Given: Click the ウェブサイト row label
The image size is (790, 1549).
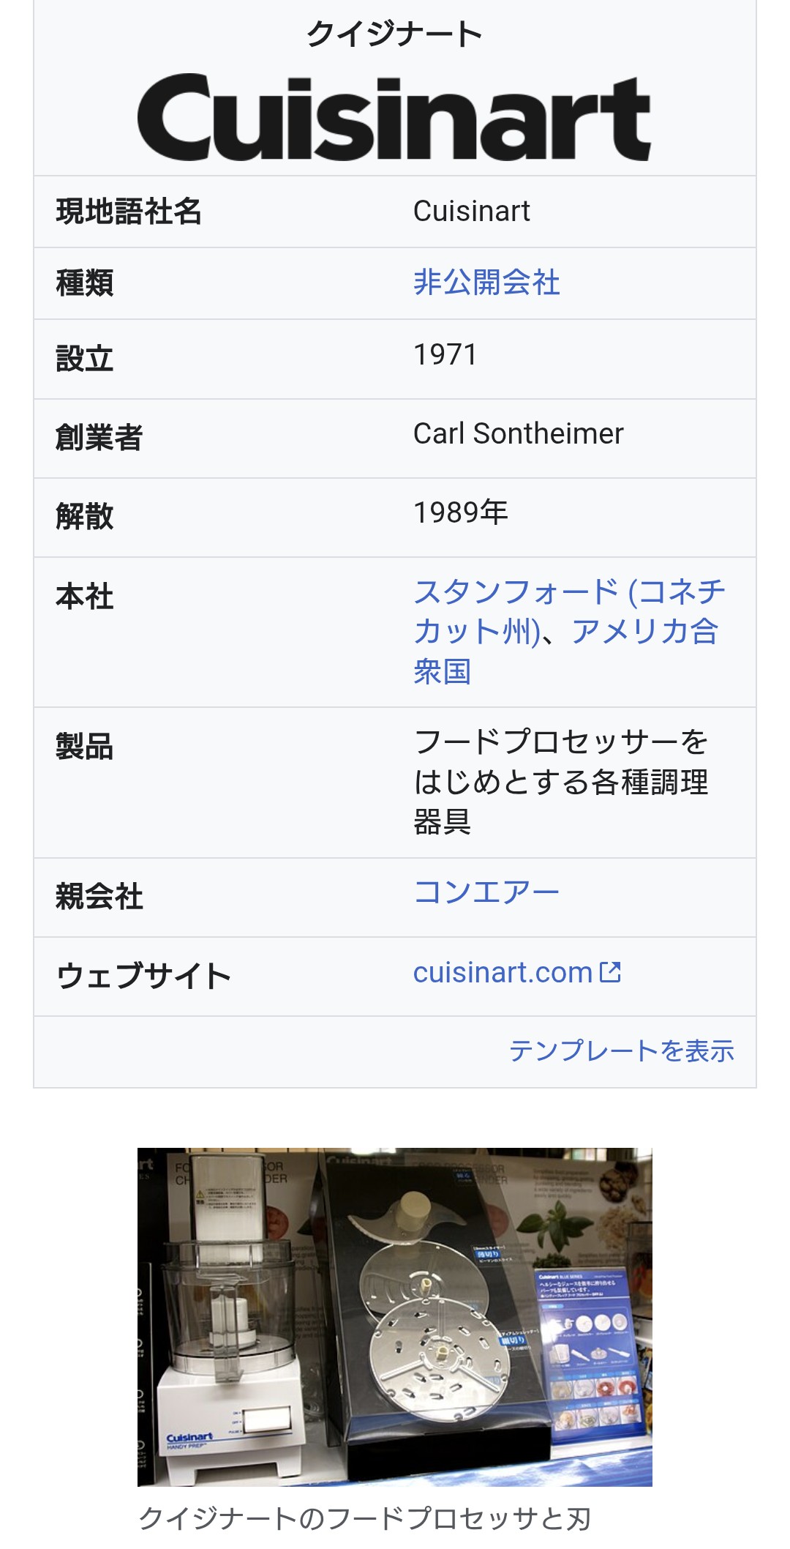Looking at the screenshot, I should [143, 977].
